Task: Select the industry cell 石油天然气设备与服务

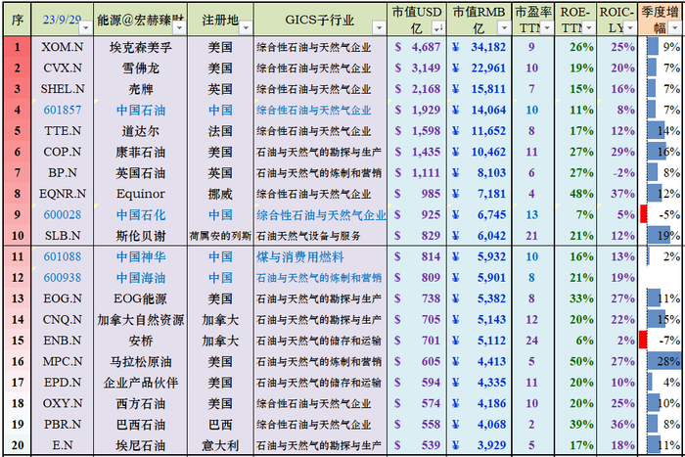Action: [x=308, y=236]
